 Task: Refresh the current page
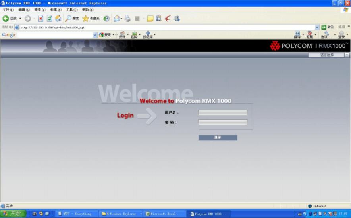[x=50, y=19]
